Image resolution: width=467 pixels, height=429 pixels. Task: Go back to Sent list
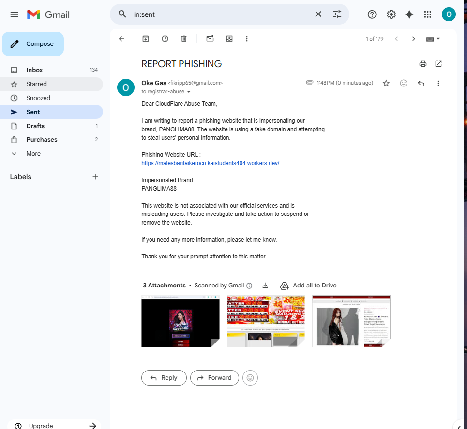121,39
